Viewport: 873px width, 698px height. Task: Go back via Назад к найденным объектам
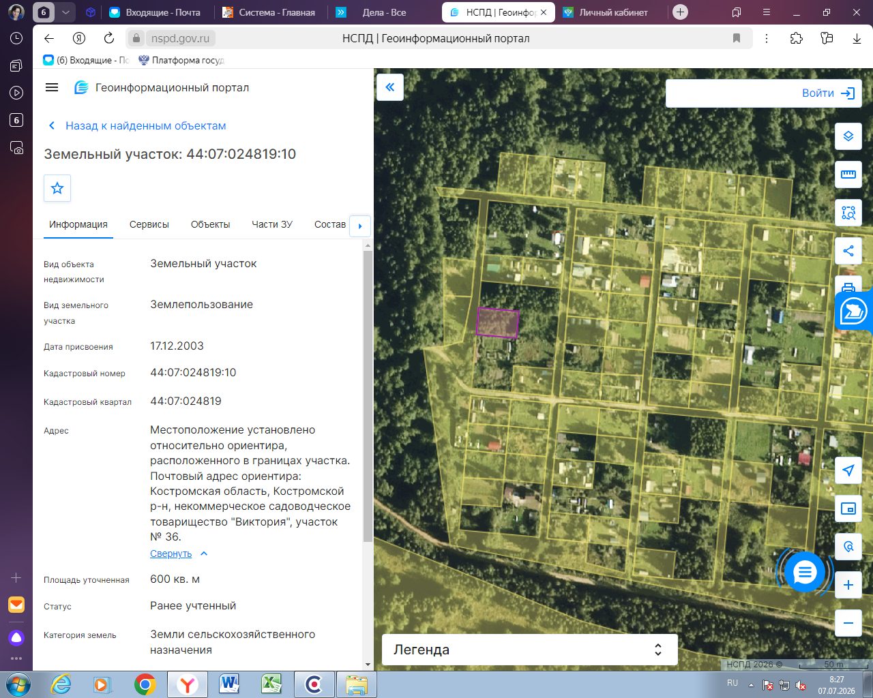137,125
